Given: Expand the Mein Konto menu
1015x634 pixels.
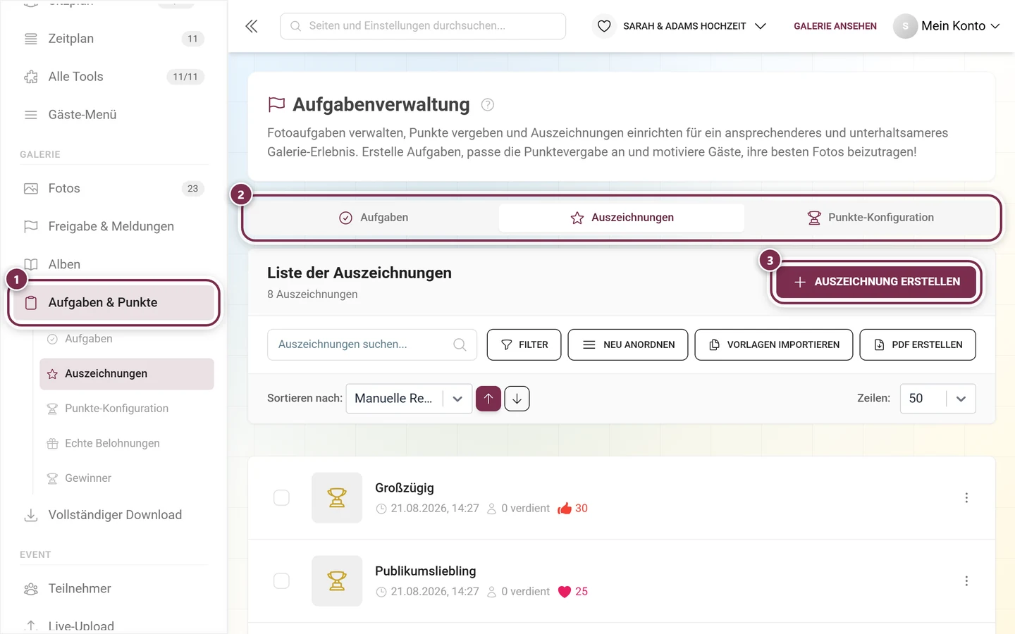Looking at the screenshot, I should pyautogui.click(x=960, y=26).
